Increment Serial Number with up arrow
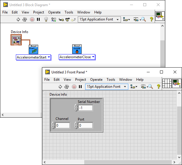The height and width of the screenshot is (165, 182). tap(76, 106)
